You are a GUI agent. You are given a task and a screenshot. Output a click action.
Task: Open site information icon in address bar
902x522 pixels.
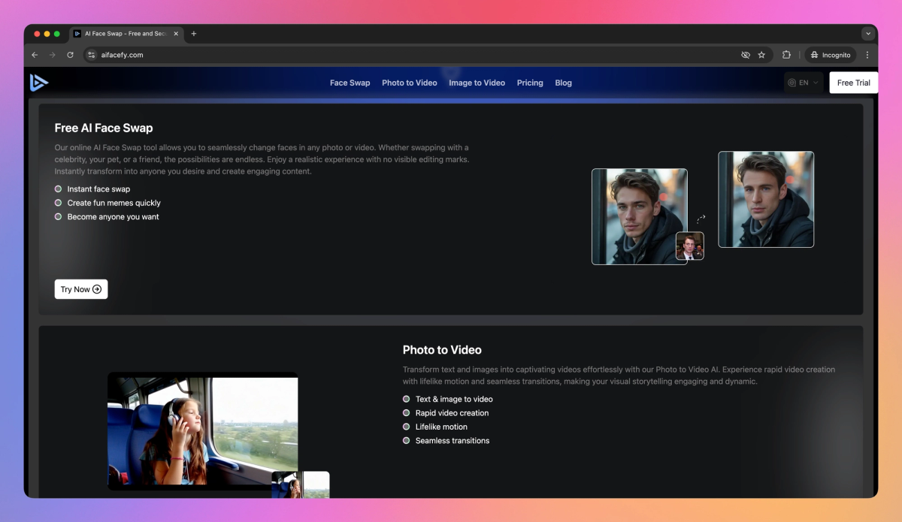pos(92,55)
